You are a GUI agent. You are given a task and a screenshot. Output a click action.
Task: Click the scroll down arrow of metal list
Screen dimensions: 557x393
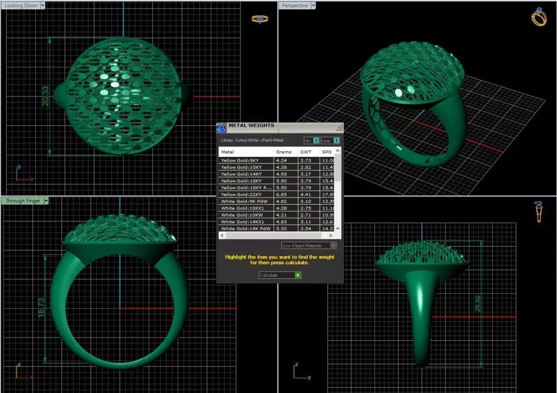[x=338, y=228]
